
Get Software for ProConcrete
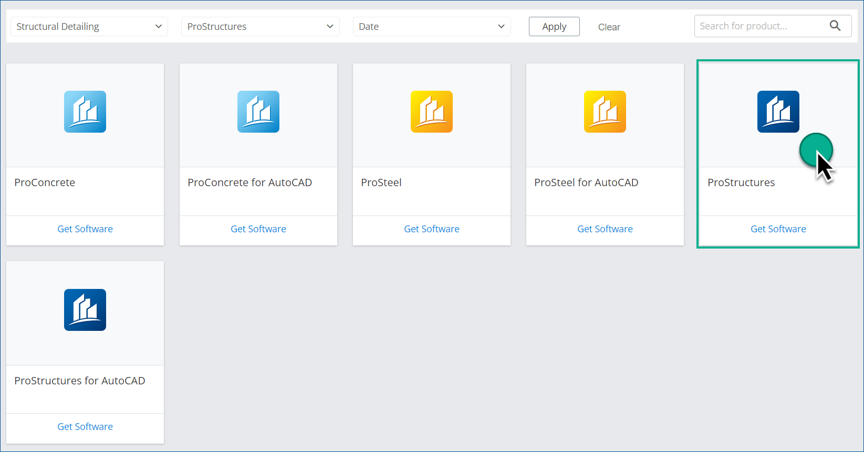85,229
